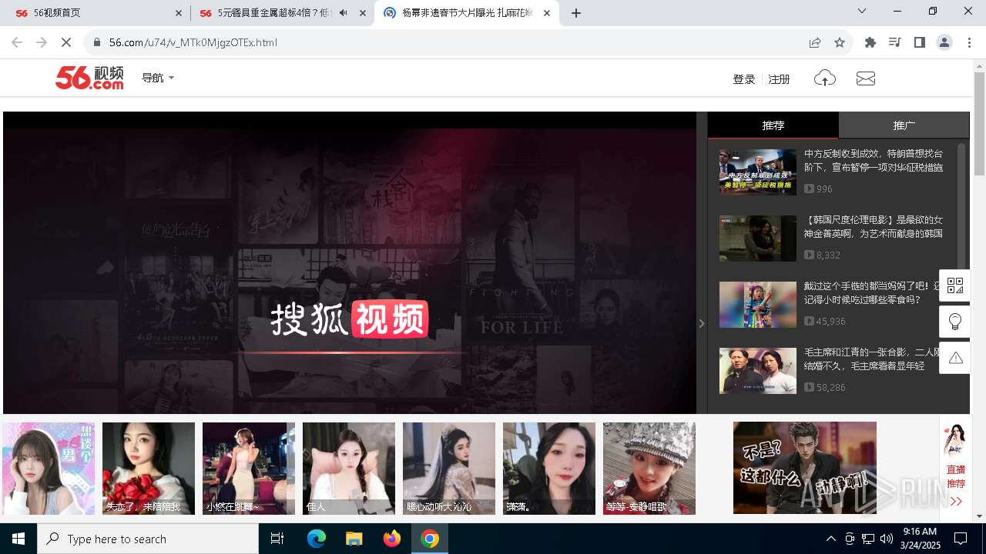986x554 pixels.
Task: Close the 56视频首页 tab
Action: (179, 13)
